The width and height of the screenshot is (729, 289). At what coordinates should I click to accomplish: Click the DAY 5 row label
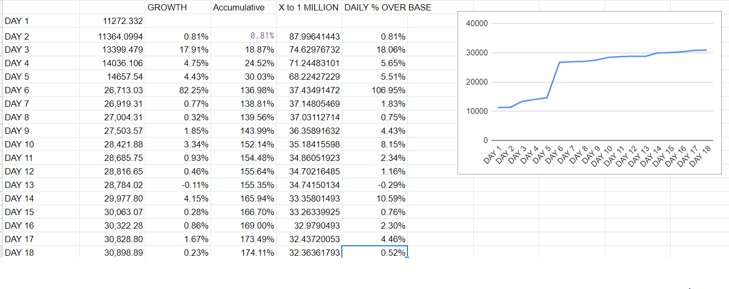tap(41, 77)
